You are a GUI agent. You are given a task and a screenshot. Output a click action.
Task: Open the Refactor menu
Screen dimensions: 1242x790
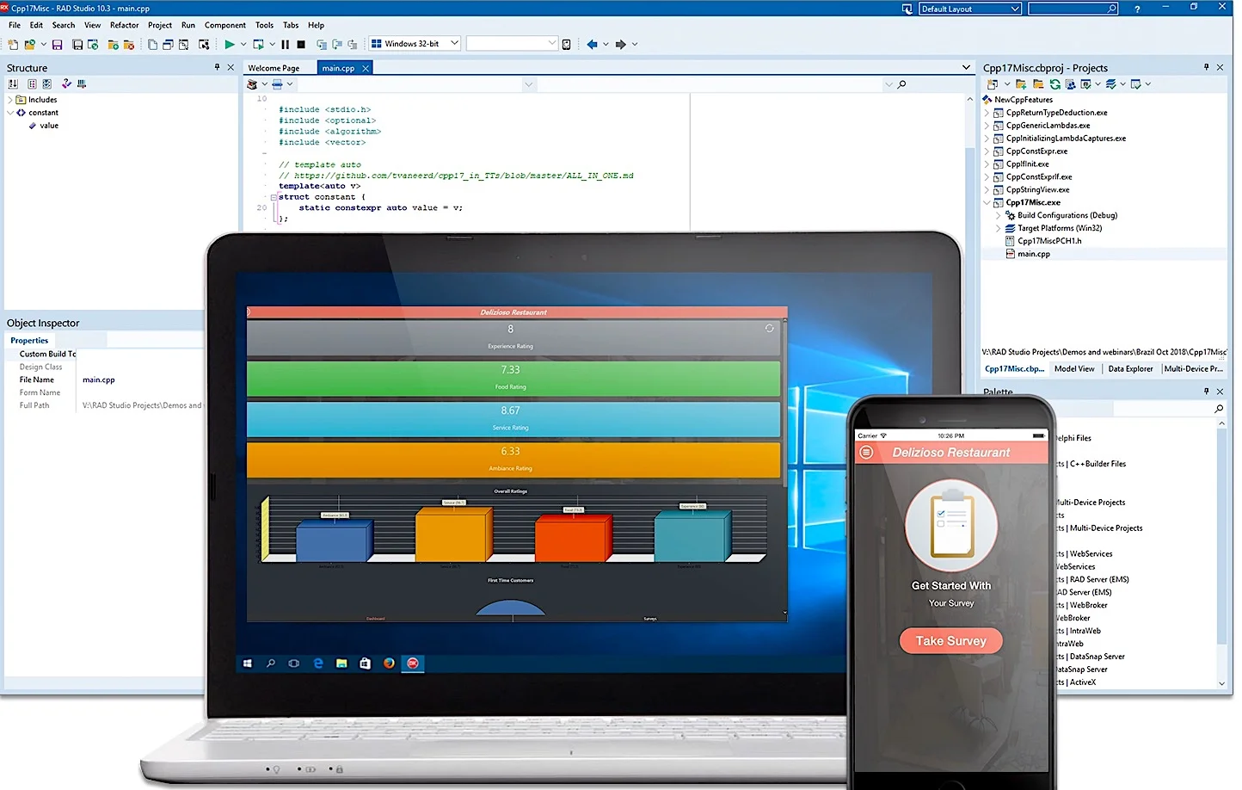pyautogui.click(x=124, y=25)
